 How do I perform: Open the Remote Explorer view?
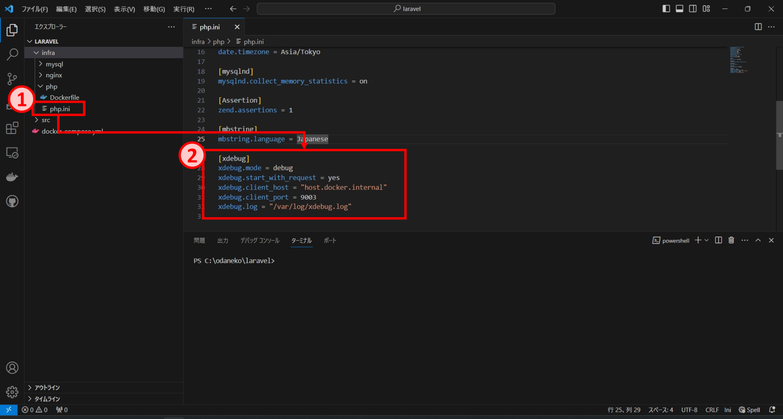(x=12, y=153)
